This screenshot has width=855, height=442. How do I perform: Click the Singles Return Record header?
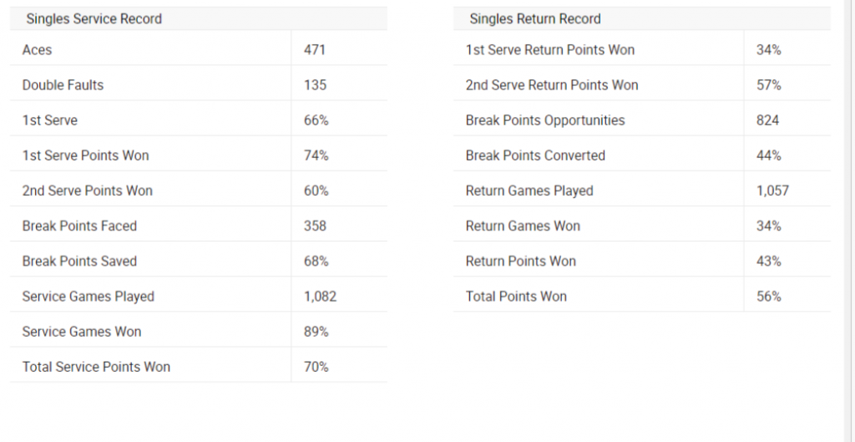pos(535,18)
